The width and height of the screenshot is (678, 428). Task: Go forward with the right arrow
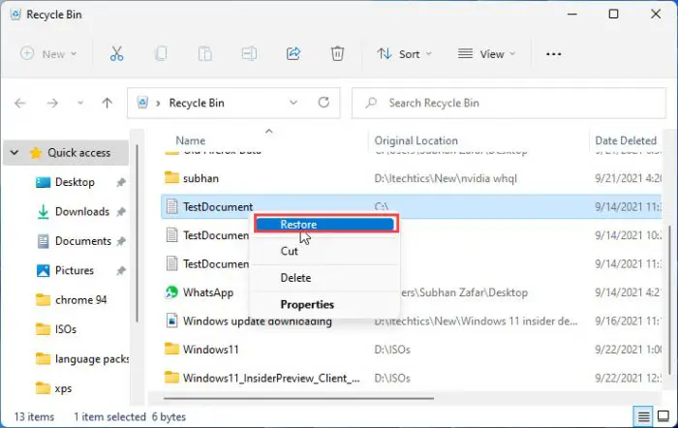pos(52,103)
